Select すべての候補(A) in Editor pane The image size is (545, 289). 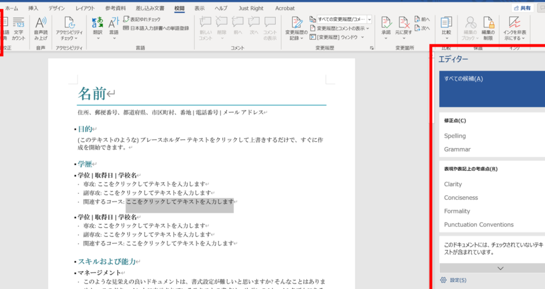click(492, 89)
